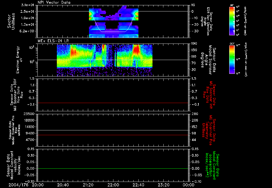
Task: Click the 152 telemetry tick label
Action: coord(195,127)
